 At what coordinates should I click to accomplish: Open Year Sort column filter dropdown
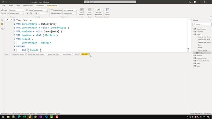tap(89, 54)
